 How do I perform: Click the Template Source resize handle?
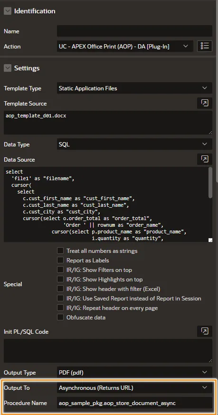[210, 133]
